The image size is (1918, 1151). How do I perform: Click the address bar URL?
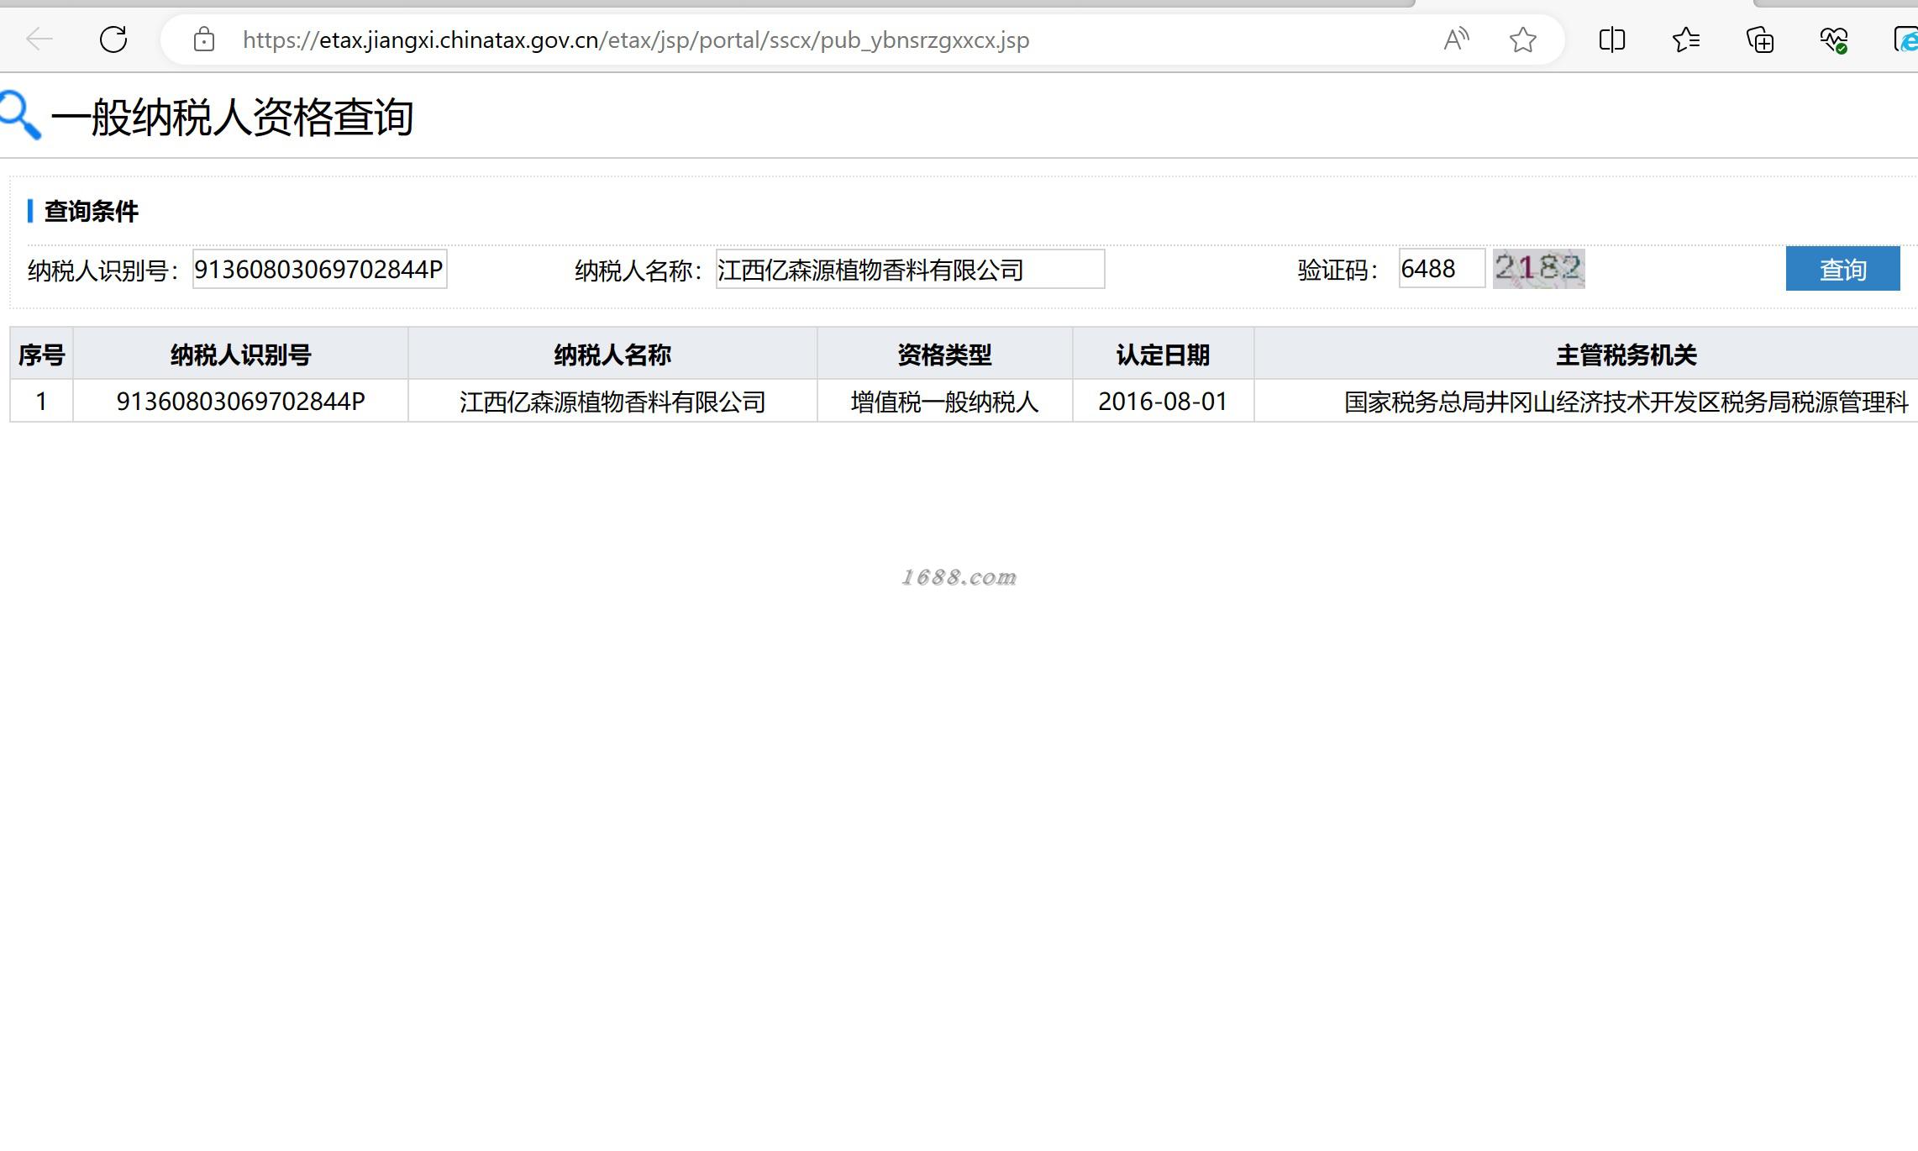pyautogui.click(x=635, y=39)
